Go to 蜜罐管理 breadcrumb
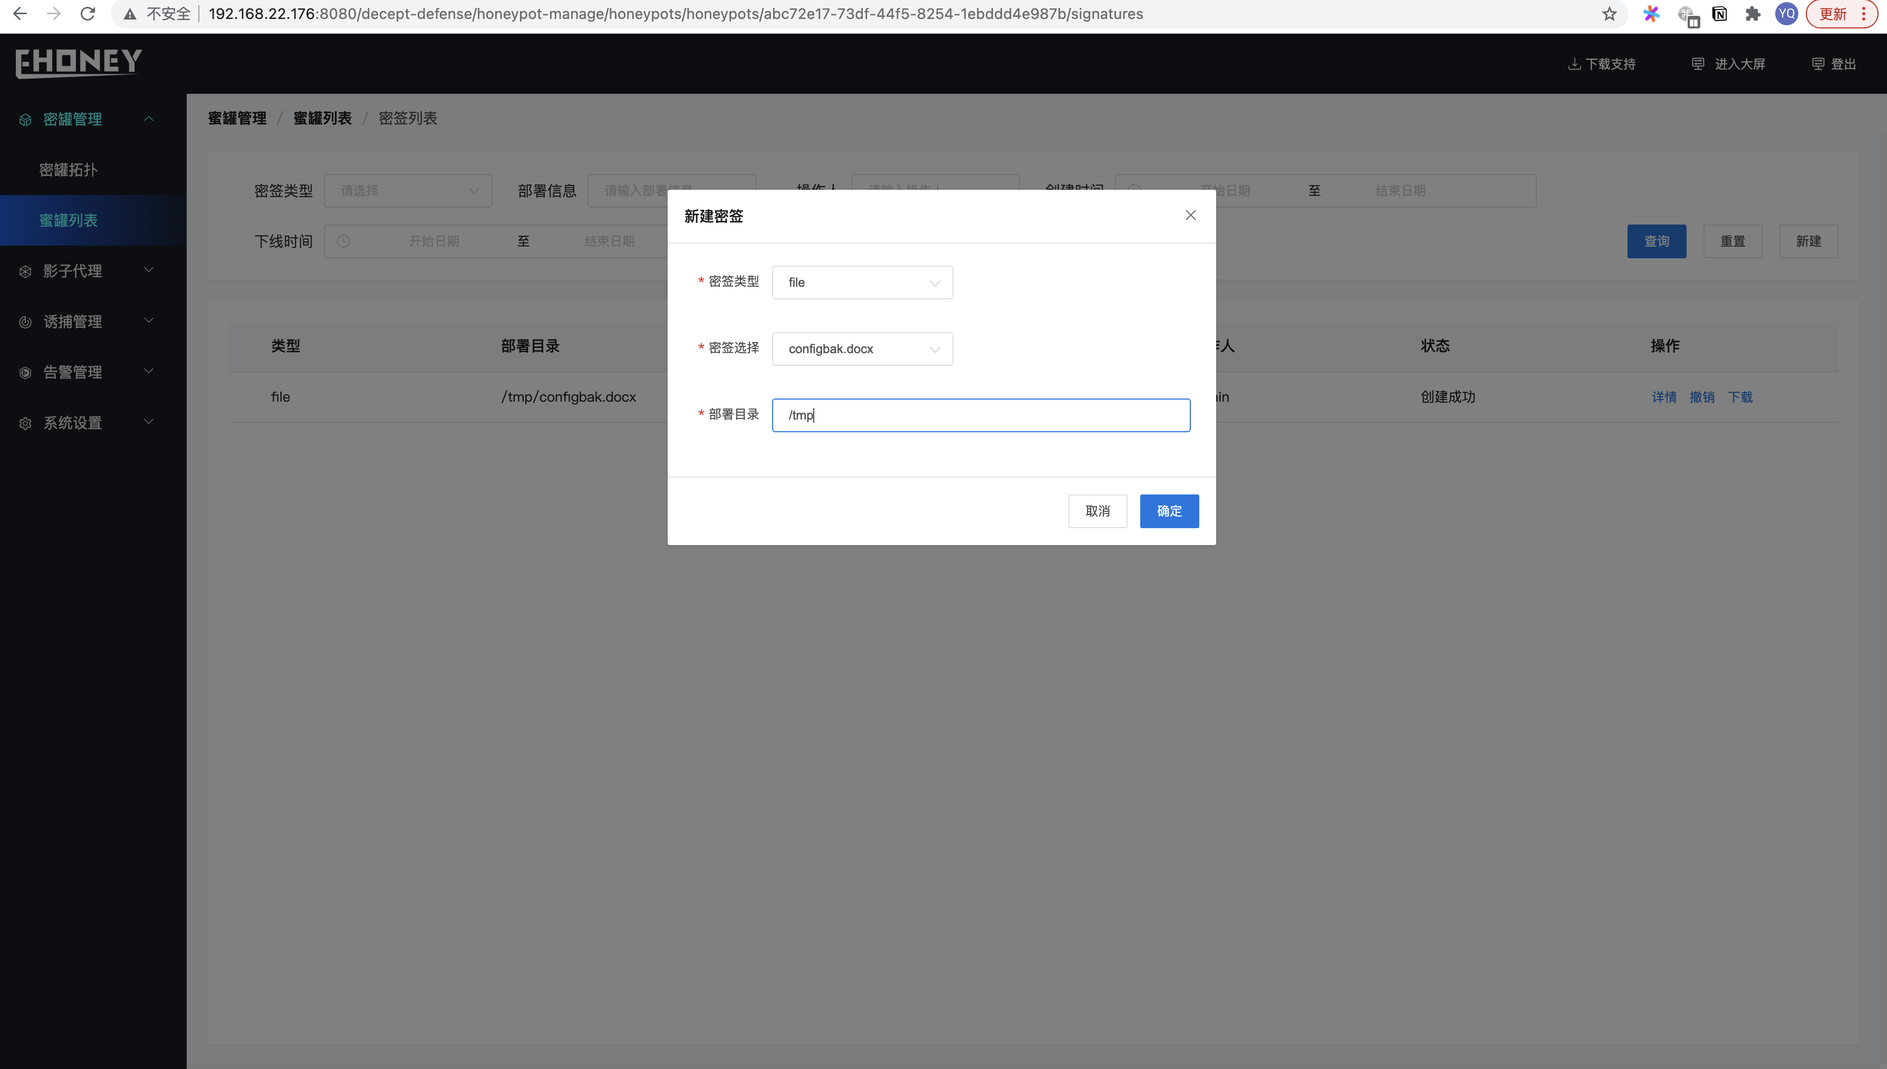The image size is (1887, 1069). pyautogui.click(x=237, y=118)
